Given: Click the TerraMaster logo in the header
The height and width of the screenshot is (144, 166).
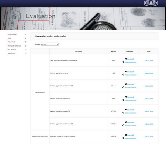Looking at the screenshot, I should 151,3.
